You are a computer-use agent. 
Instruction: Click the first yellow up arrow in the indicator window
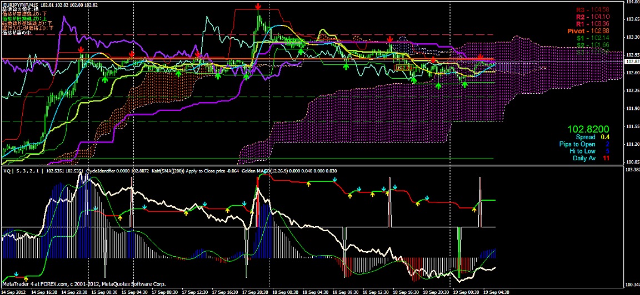pyautogui.click(x=26, y=279)
